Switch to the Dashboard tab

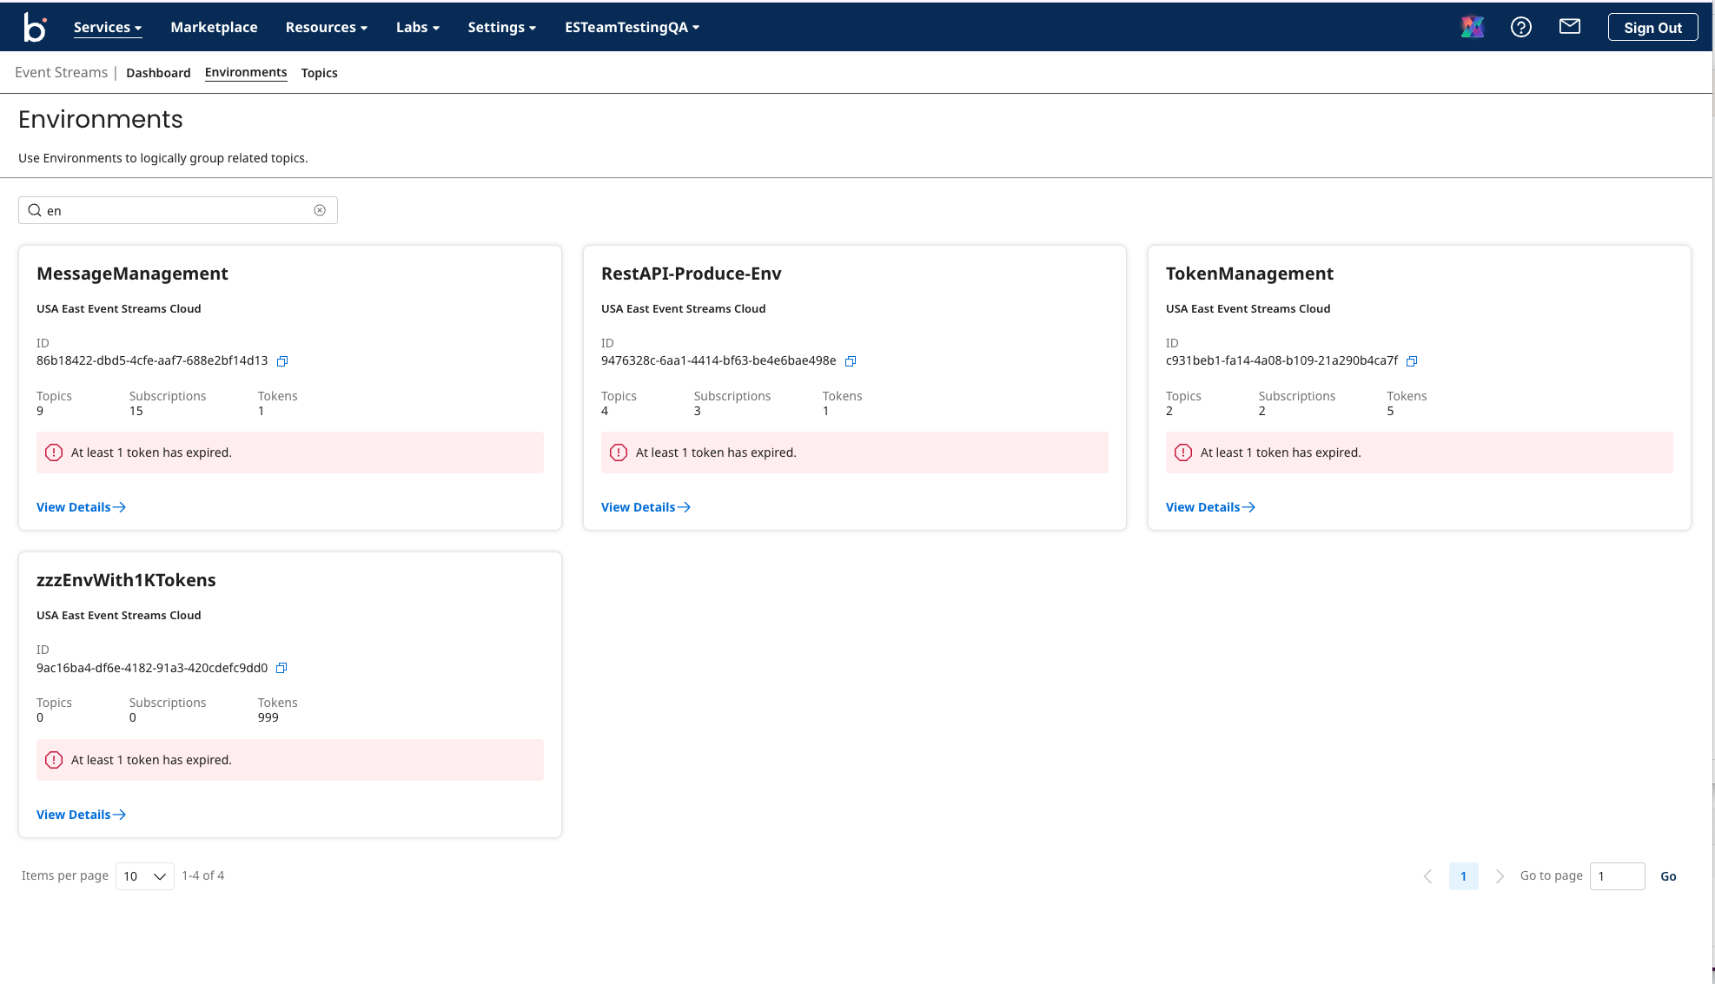[158, 73]
